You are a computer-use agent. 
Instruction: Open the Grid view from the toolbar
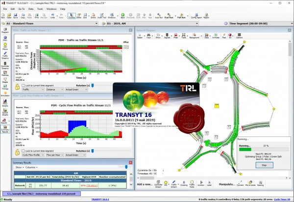85,16
